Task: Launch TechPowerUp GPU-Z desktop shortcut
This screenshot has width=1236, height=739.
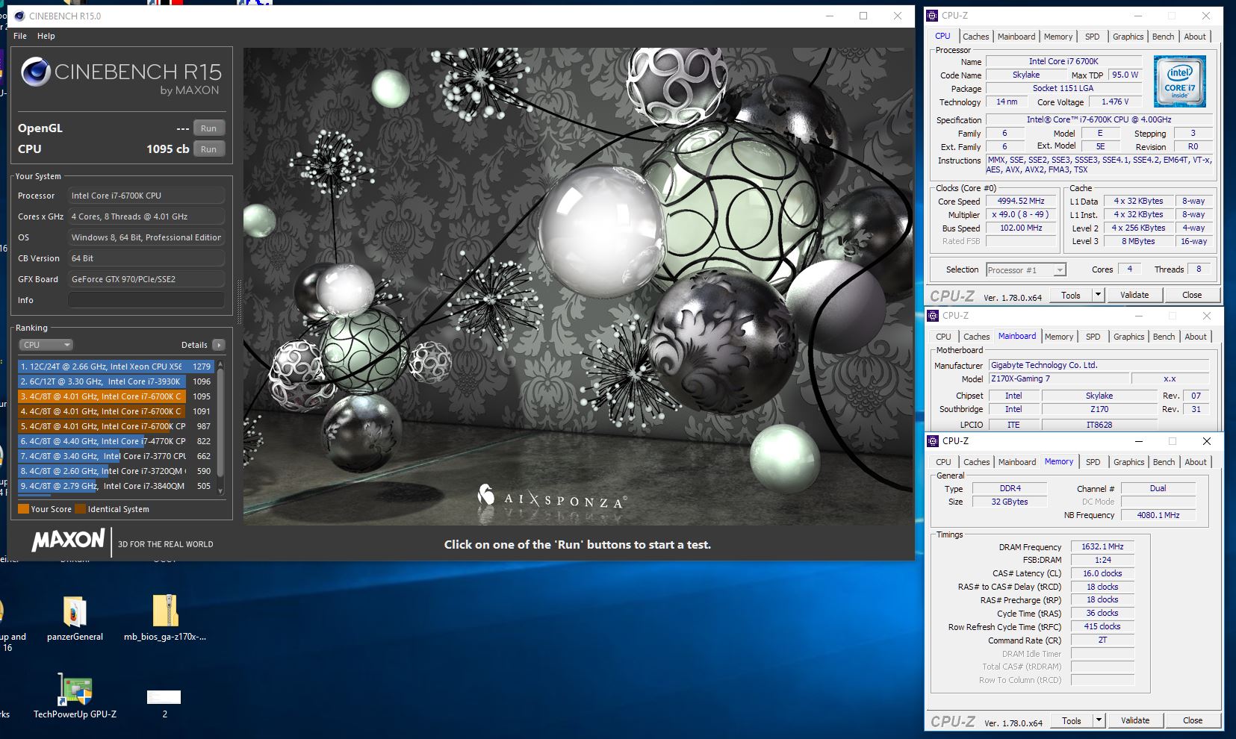Action: 75,689
